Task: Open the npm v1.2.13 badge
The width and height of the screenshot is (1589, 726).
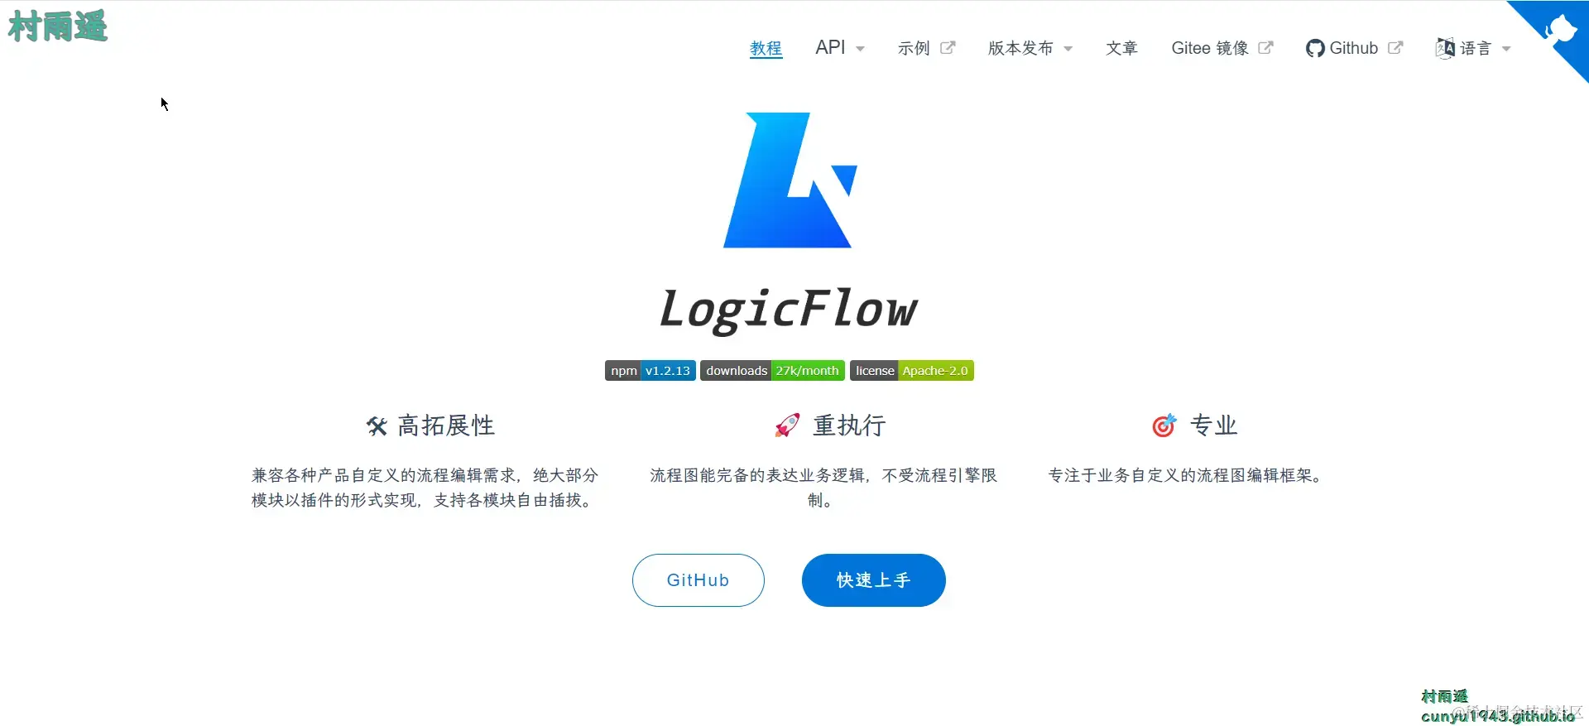Action: [650, 371]
